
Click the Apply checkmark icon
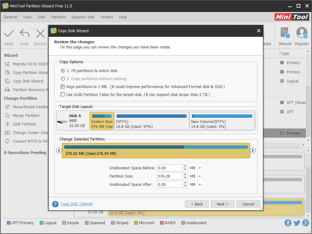coord(9,34)
